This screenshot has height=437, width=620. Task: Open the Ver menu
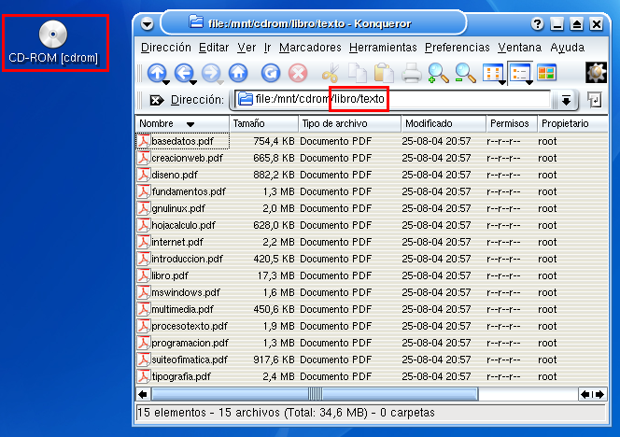tap(247, 48)
